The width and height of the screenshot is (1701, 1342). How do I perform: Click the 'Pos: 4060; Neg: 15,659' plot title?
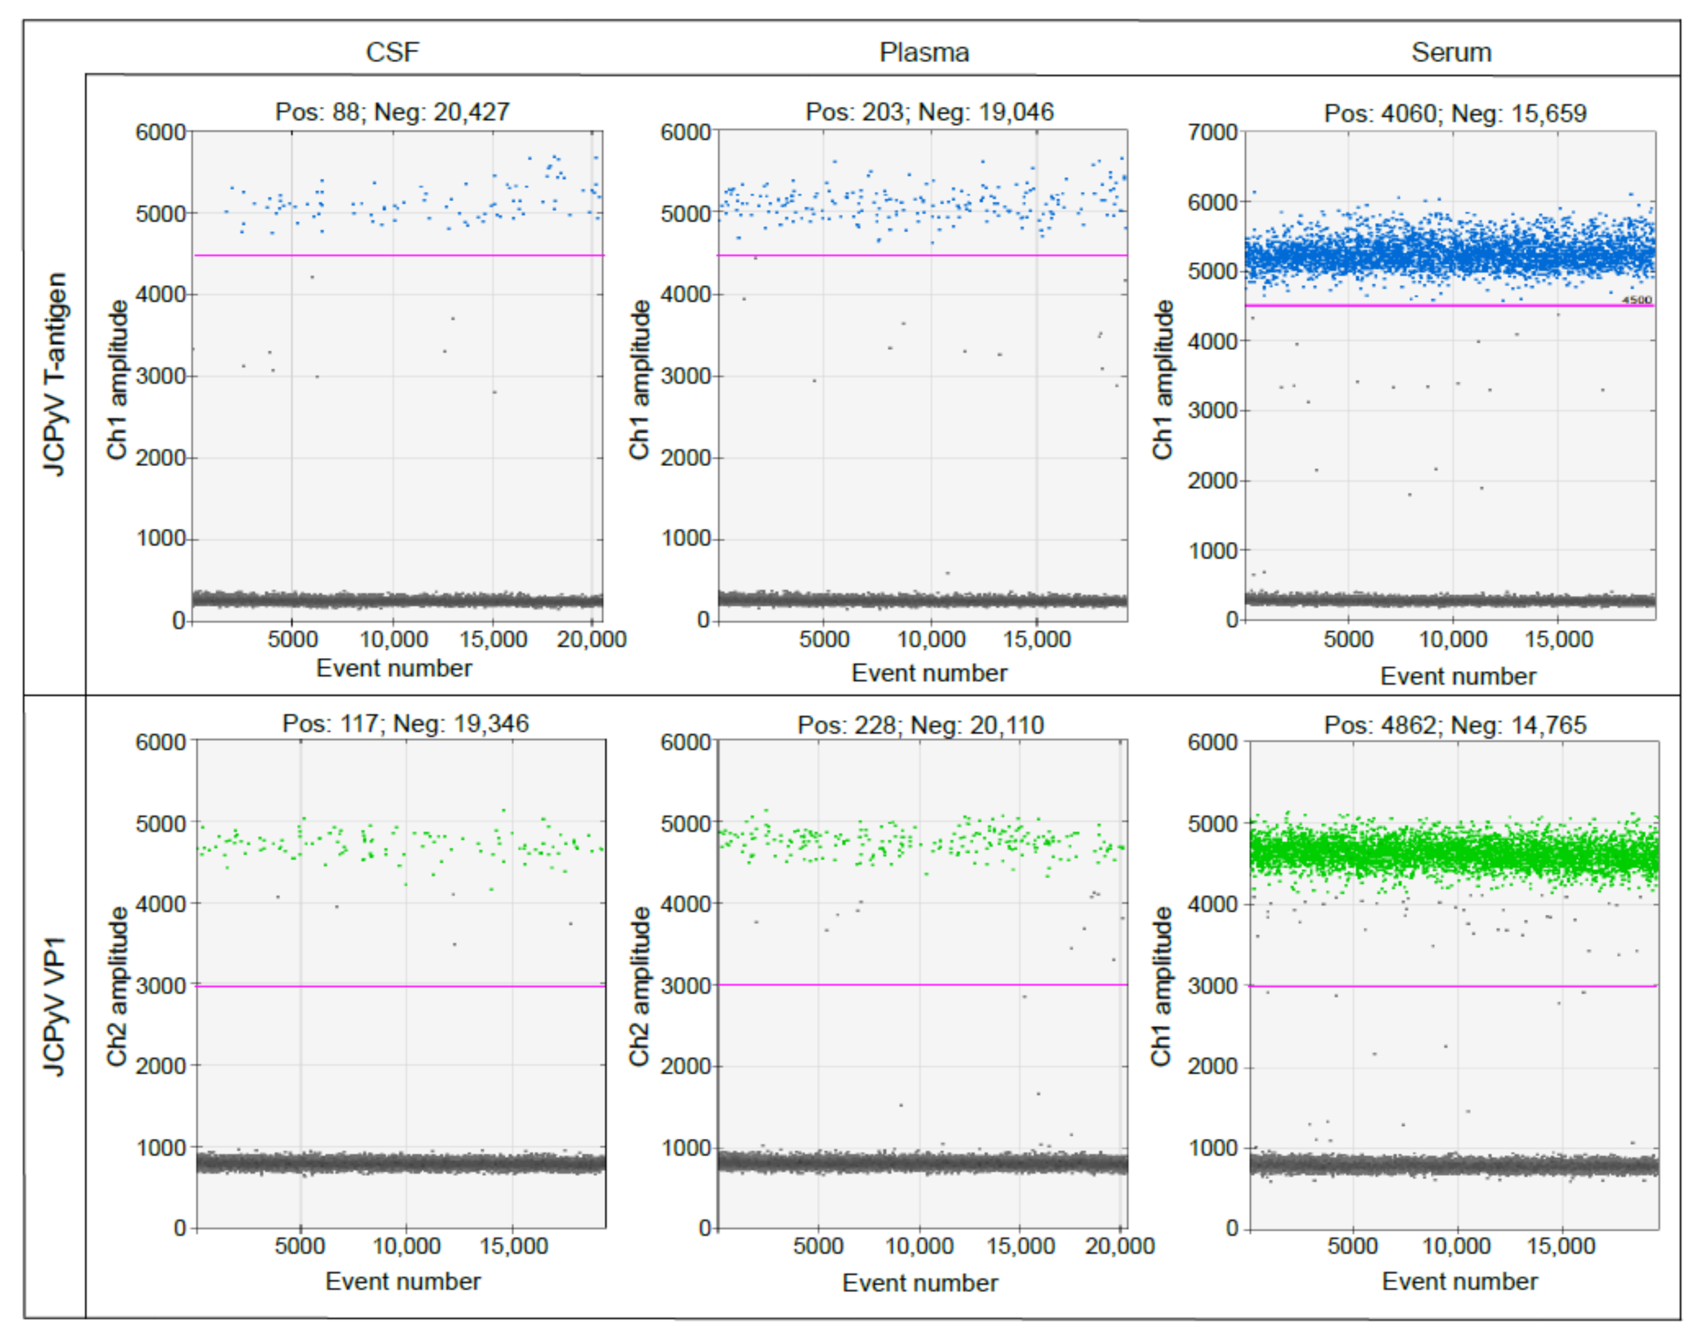click(1455, 113)
